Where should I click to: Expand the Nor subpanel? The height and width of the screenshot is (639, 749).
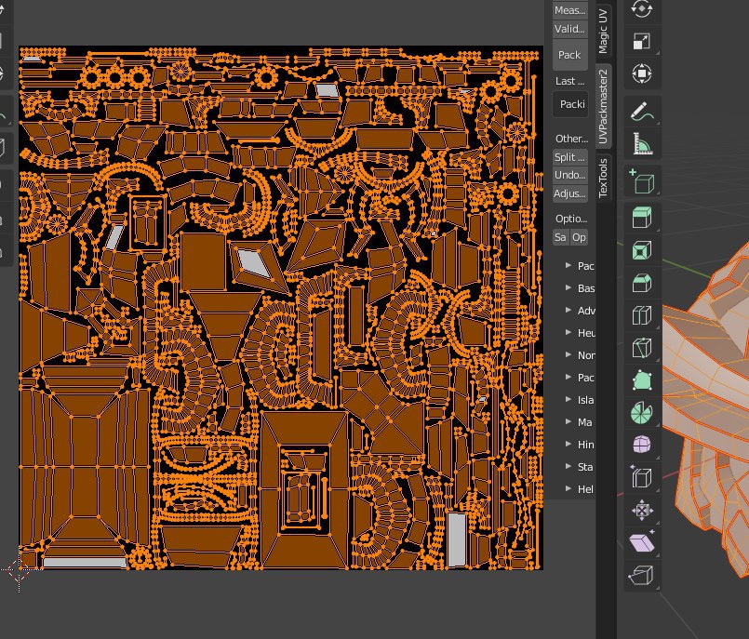tap(568, 354)
